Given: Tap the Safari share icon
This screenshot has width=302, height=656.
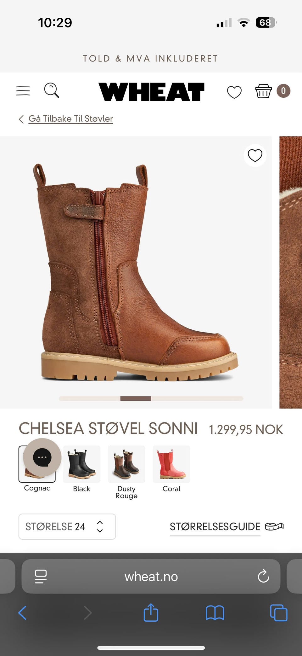Looking at the screenshot, I should [151, 612].
